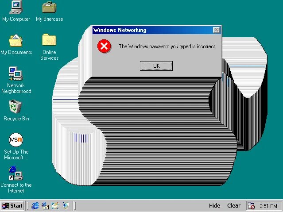Close the Windows Networking dialog with X
The height and width of the screenshot is (212, 283).
(x=217, y=30)
